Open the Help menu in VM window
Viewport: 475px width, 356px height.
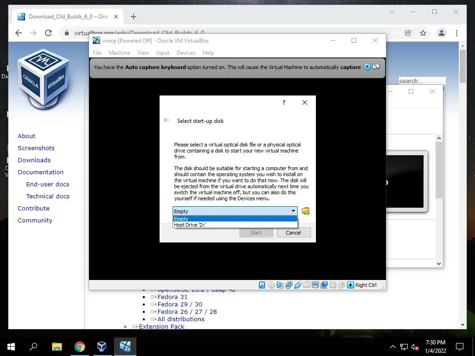coord(208,53)
